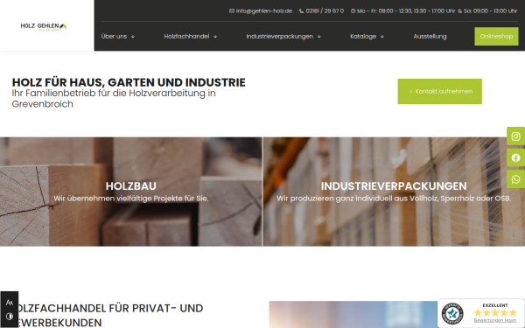The image size is (525, 328).
Task: Open the Instagram side icon
Action: 515,136
